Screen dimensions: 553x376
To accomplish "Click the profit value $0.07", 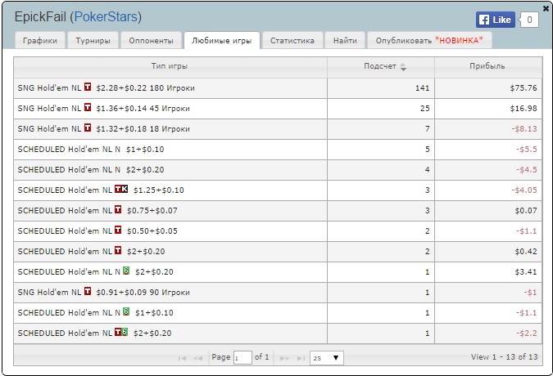I will pyautogui.click(x=526, y=210).
